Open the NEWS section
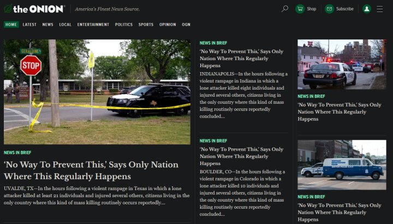 click(x=47, y=25)
